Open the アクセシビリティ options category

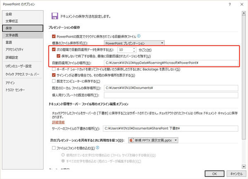coord(23,49)
